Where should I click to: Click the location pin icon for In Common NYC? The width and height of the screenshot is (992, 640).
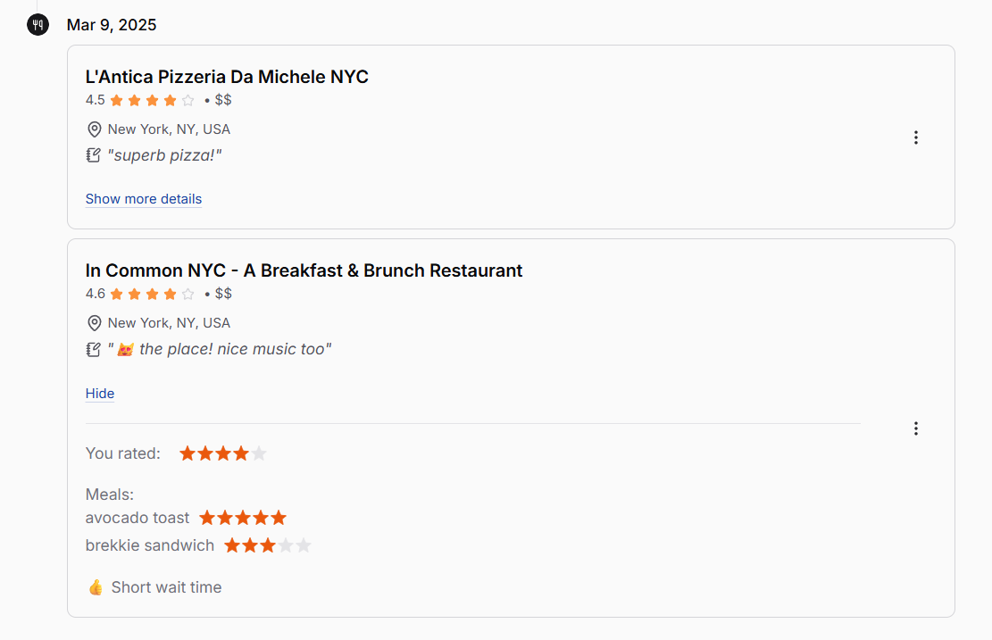tap(95, 322)
